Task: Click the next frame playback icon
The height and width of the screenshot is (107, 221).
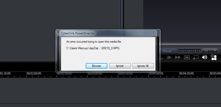Action: point(169,57)
